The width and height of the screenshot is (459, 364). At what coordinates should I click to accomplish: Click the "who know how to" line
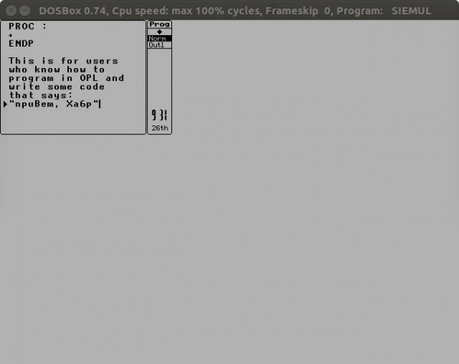[57, 70]
